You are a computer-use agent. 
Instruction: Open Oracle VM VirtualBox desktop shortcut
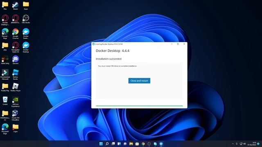pyautogui.click(x=16, y=115)
